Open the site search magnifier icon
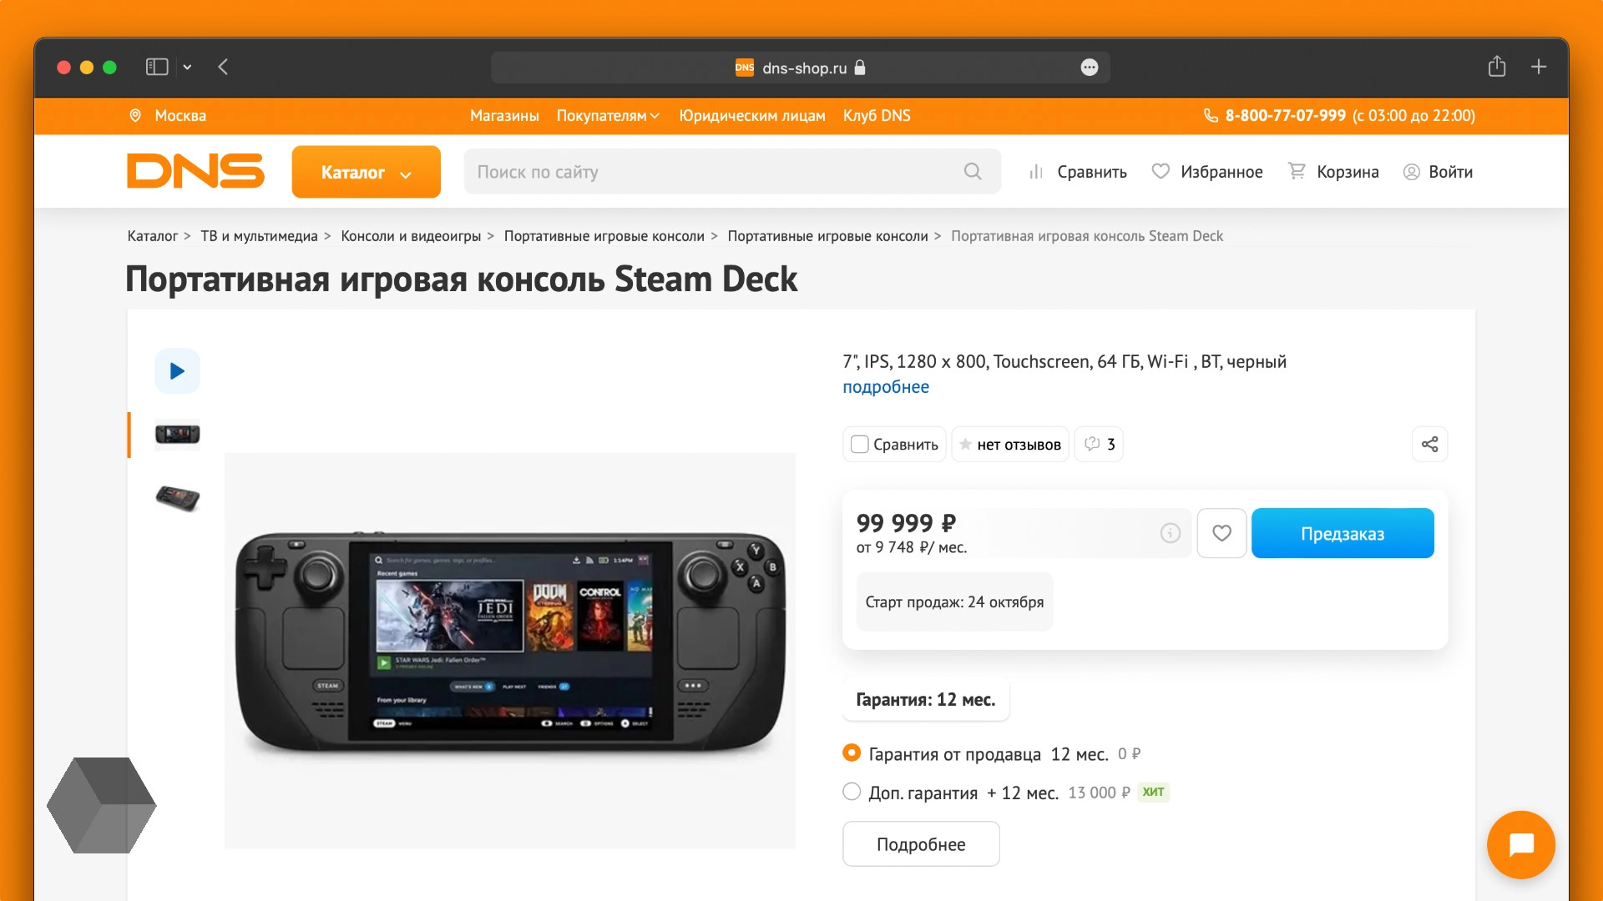1603x901 pixels. [972, 171]
